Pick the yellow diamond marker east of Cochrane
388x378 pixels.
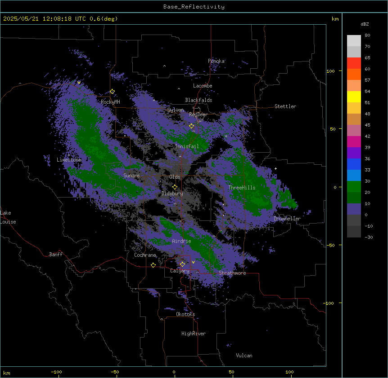click(153, 265)
